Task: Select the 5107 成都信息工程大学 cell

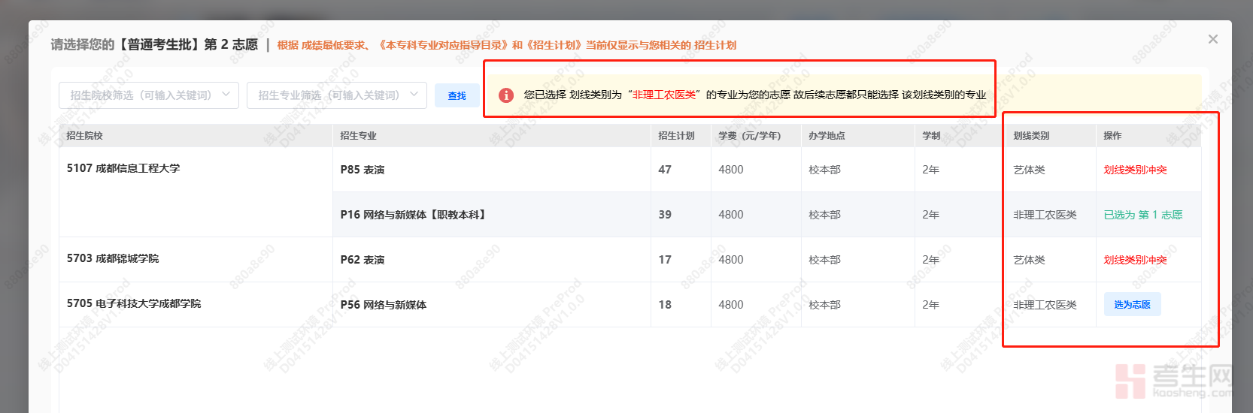Action: [123, 168]
